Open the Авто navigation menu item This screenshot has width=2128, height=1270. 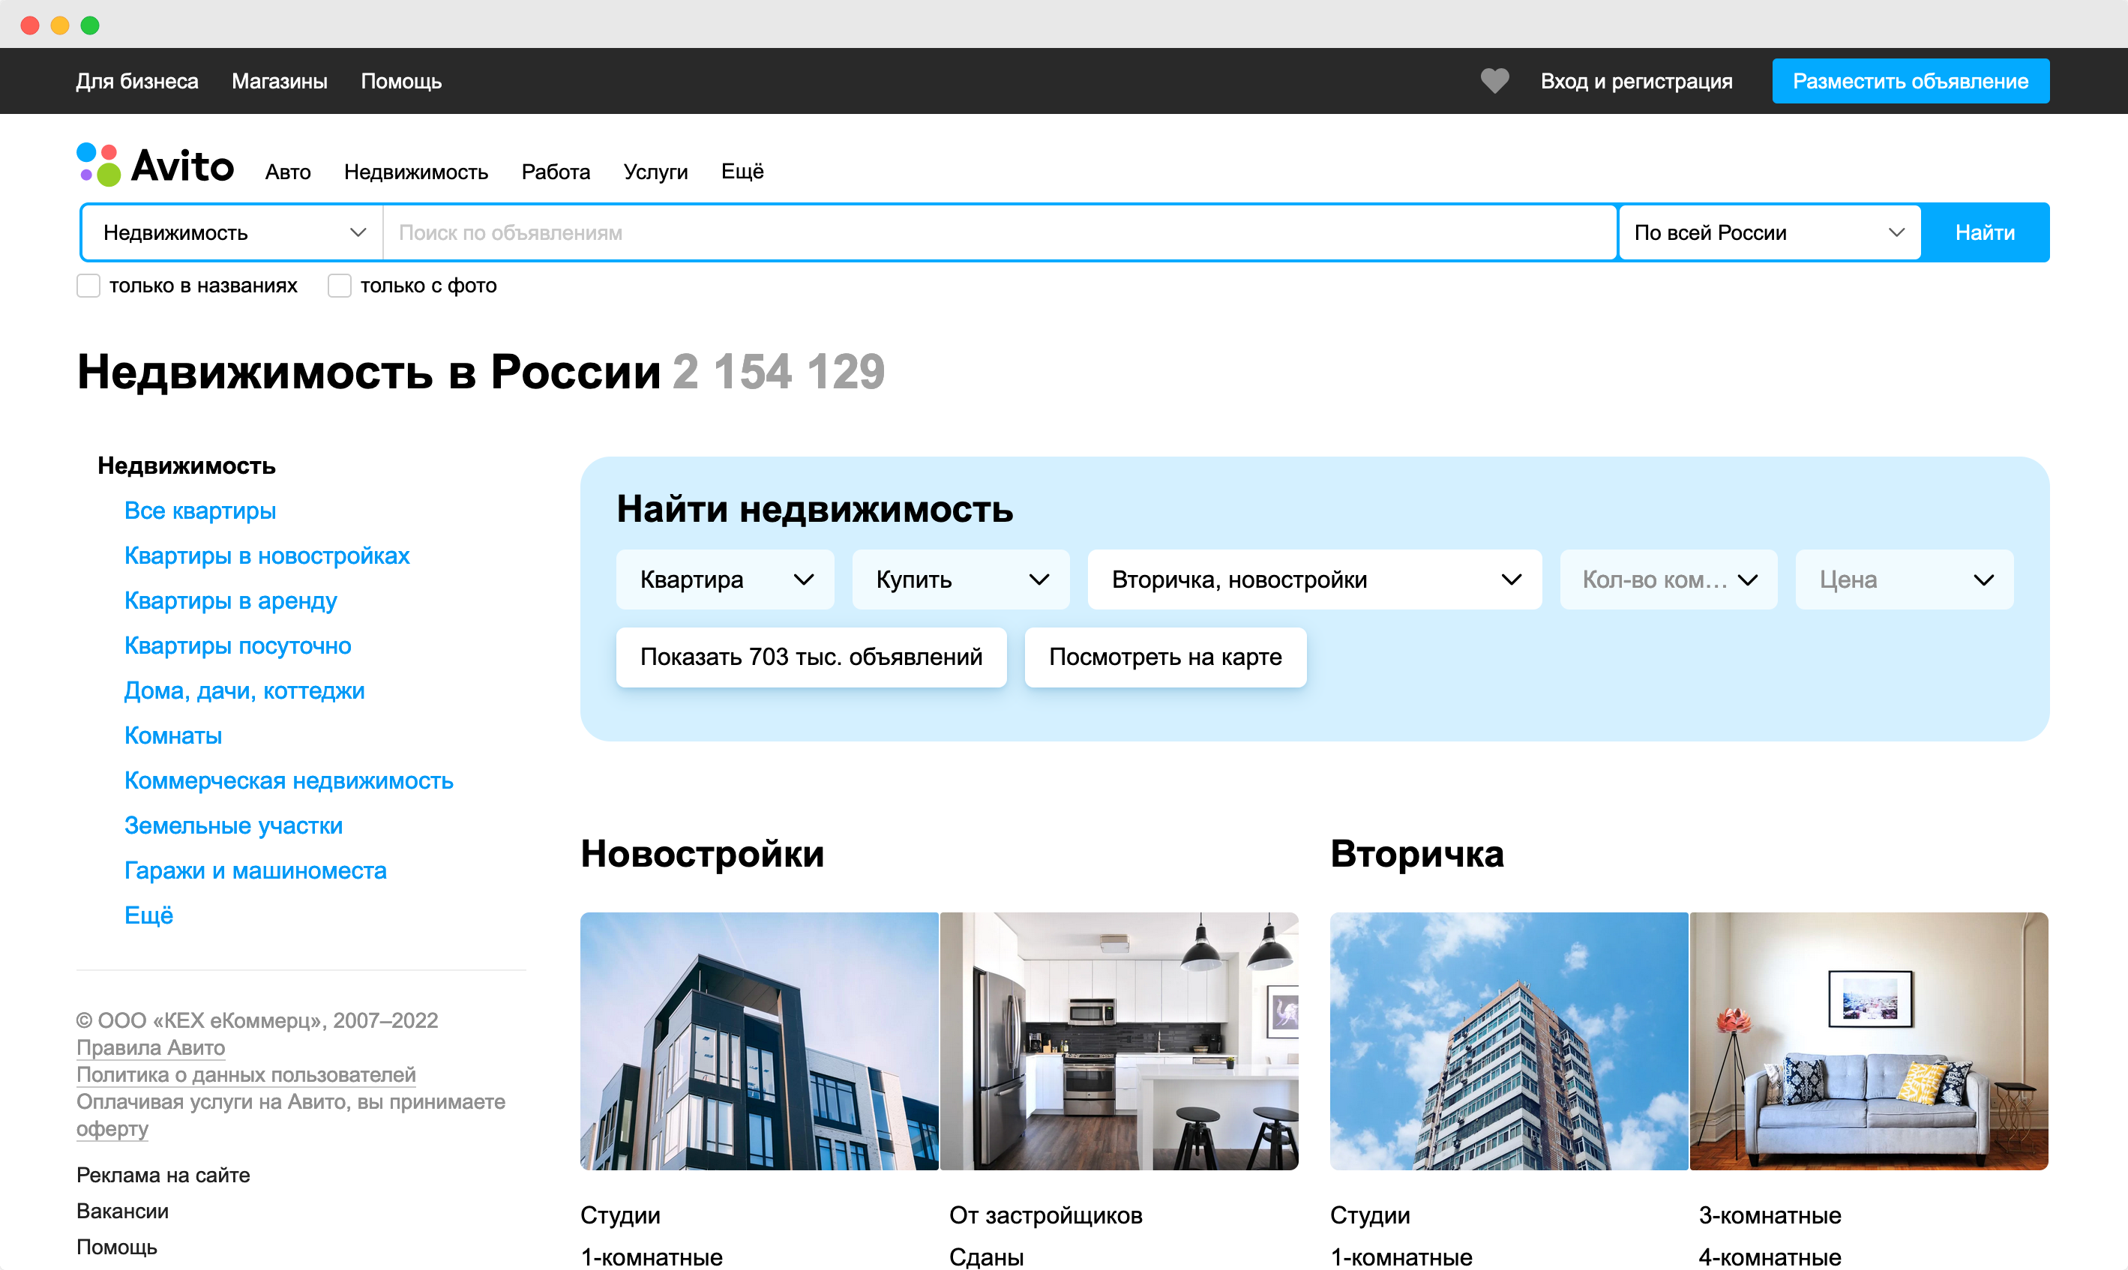287,172
